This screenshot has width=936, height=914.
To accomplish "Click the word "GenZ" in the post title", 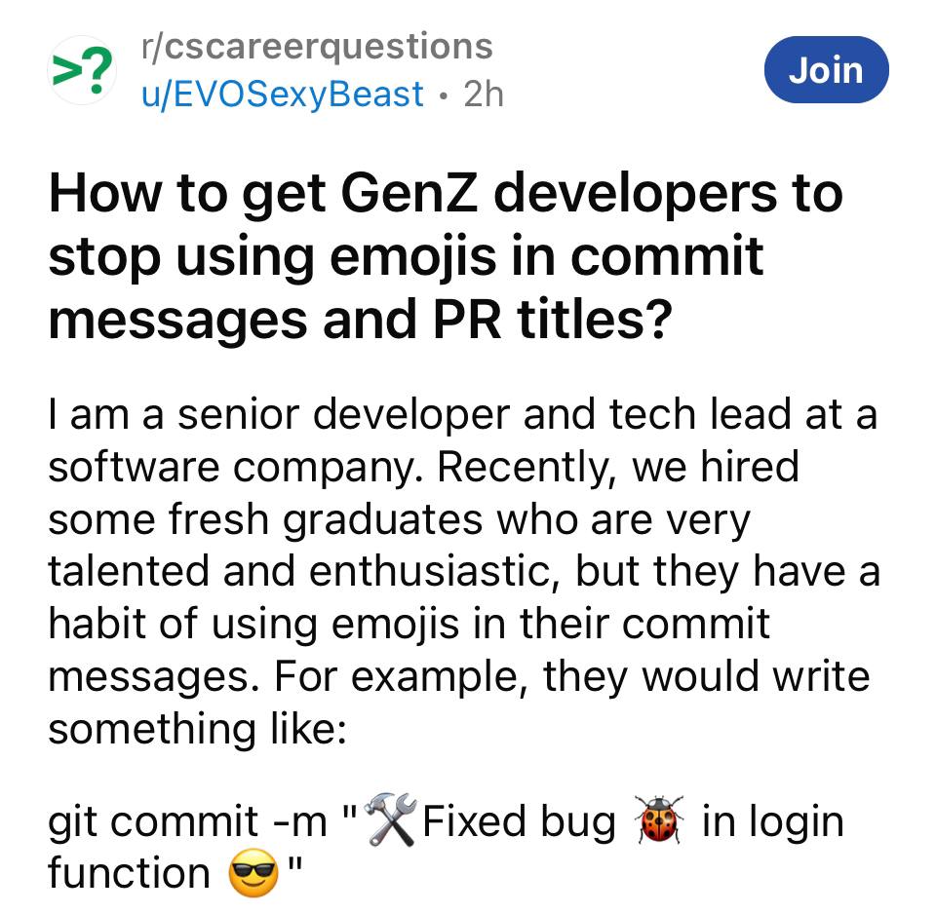I will pos(410,192).
